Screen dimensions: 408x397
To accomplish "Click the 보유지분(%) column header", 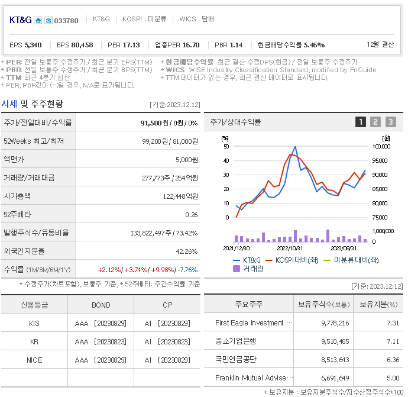I will [378, 304].
